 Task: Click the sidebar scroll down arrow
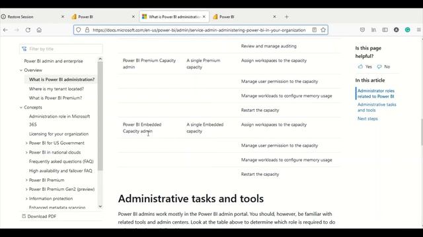pos(100,207)
